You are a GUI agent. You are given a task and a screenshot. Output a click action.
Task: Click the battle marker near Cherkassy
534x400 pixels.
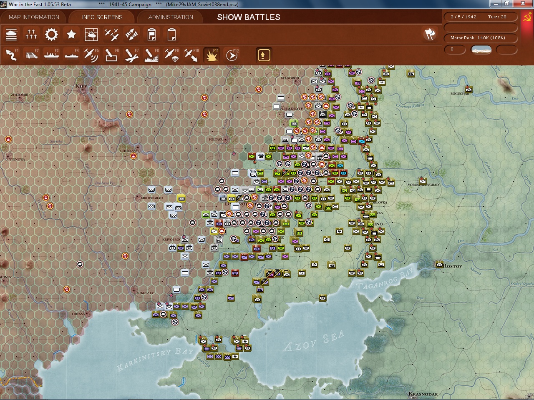coord(133,156)
